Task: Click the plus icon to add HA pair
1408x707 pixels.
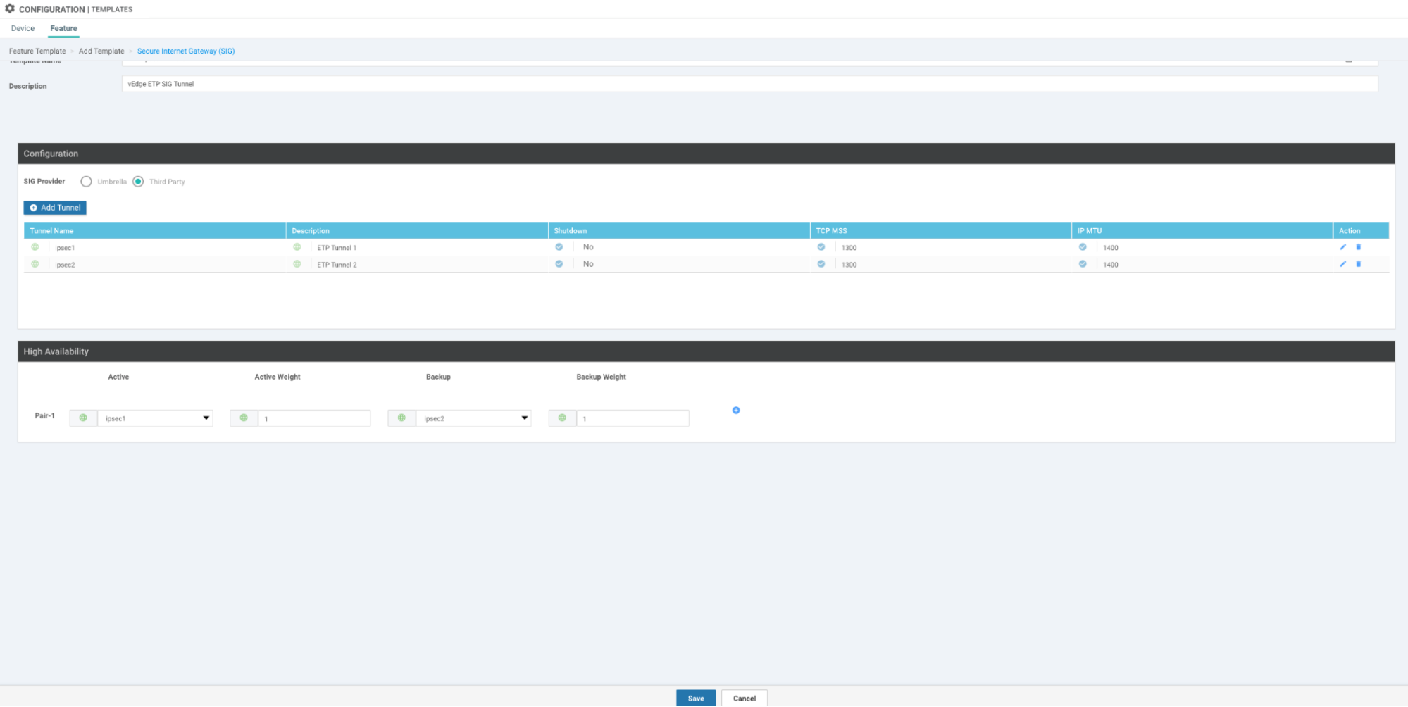Action: 736,410
